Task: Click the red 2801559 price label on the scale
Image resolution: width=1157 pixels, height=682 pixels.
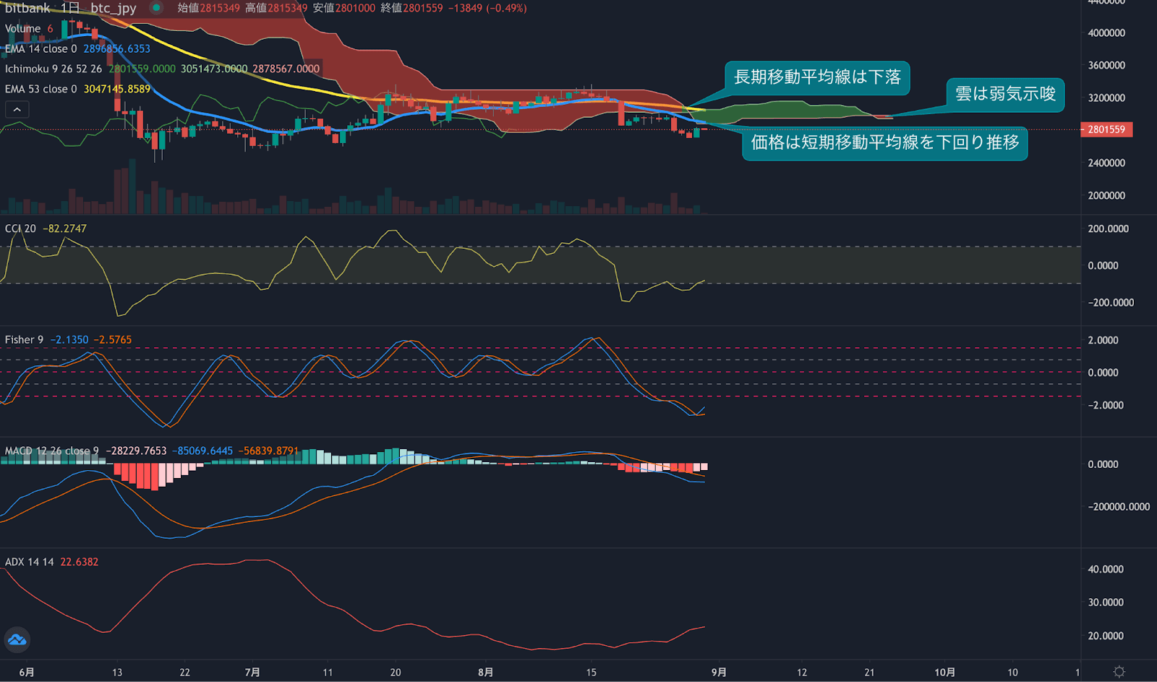Action: click(x=1105, y=129)
